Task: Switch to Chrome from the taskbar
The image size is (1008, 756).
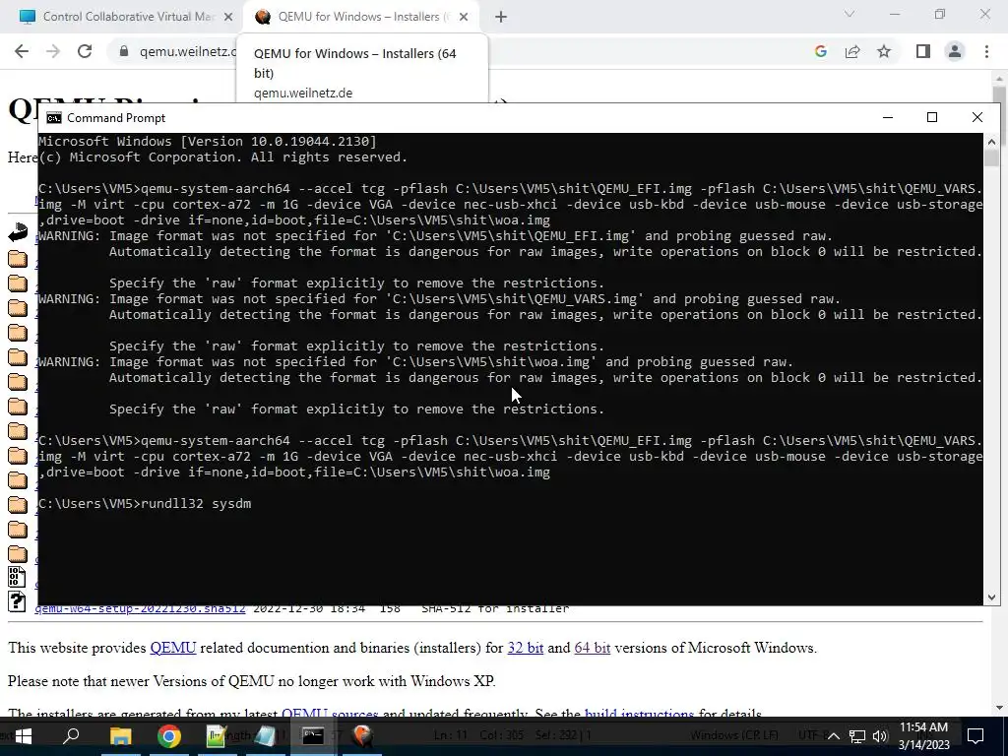Action: [x=169, y=735]
